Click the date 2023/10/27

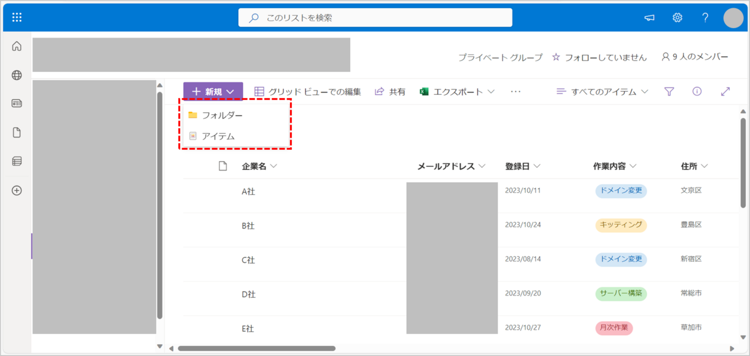[523, 327]
